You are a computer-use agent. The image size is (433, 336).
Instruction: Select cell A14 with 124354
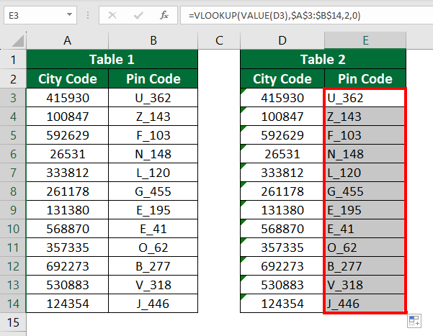pos(68,304)
